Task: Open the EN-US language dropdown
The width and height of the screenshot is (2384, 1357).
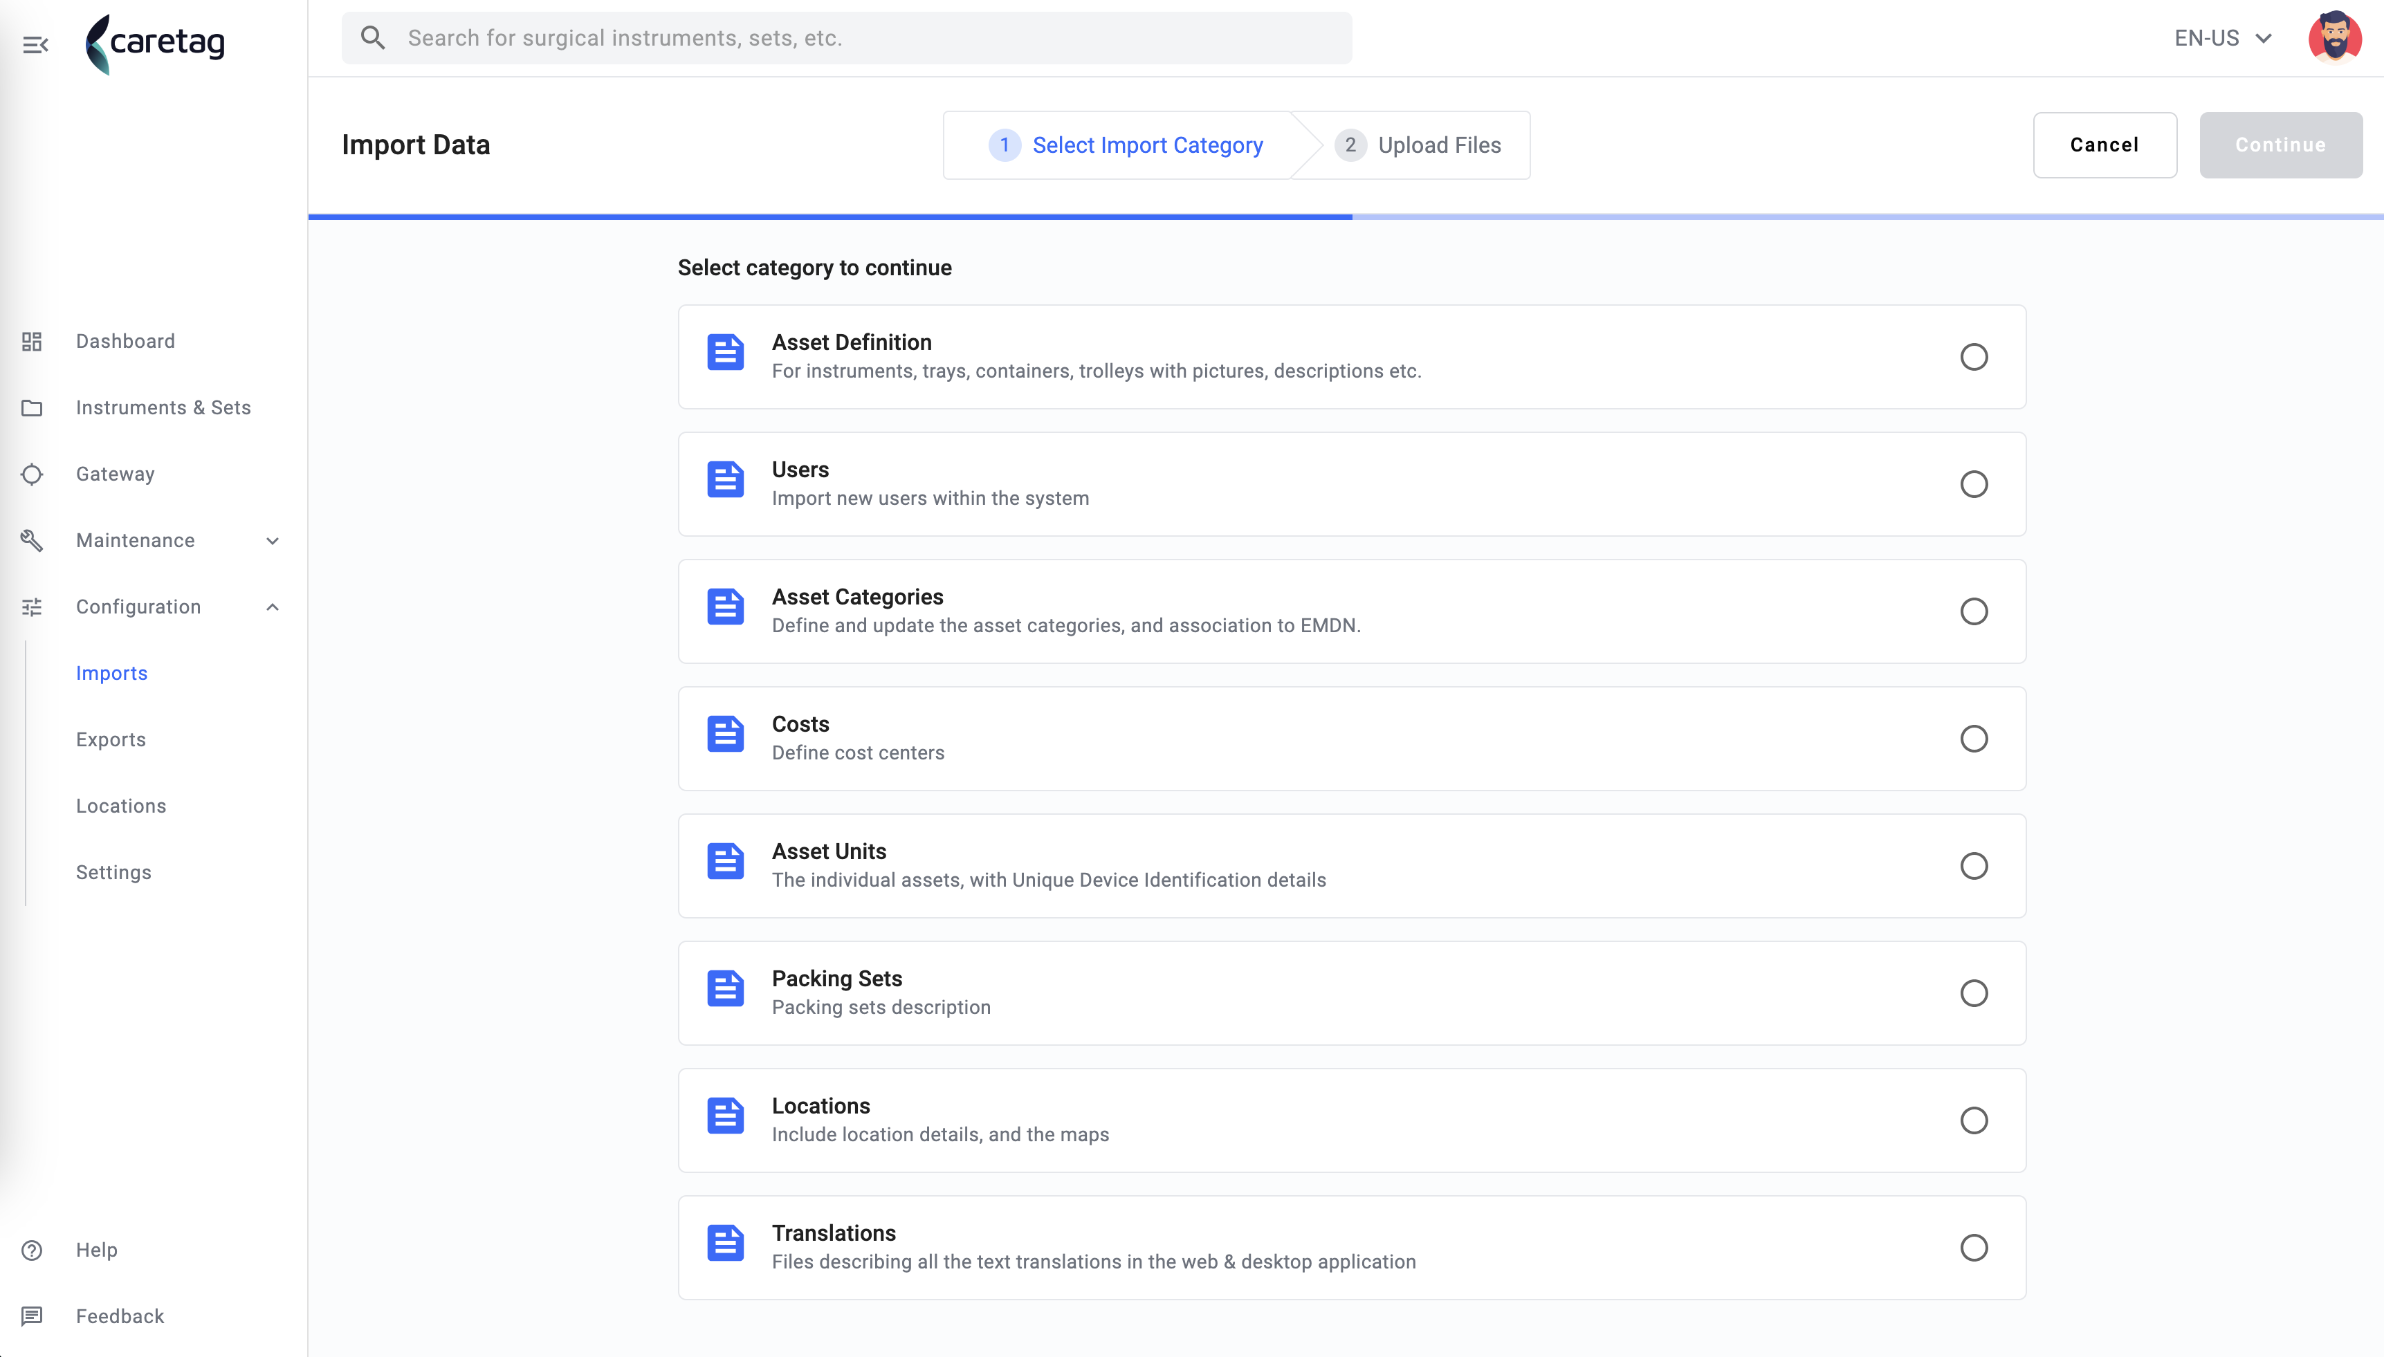Action: click(x=2223, y=38)
